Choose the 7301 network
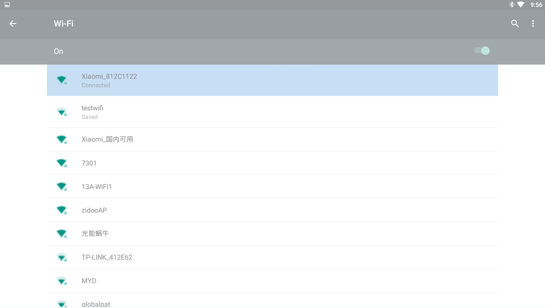545x308 pixels. [272, 163]
